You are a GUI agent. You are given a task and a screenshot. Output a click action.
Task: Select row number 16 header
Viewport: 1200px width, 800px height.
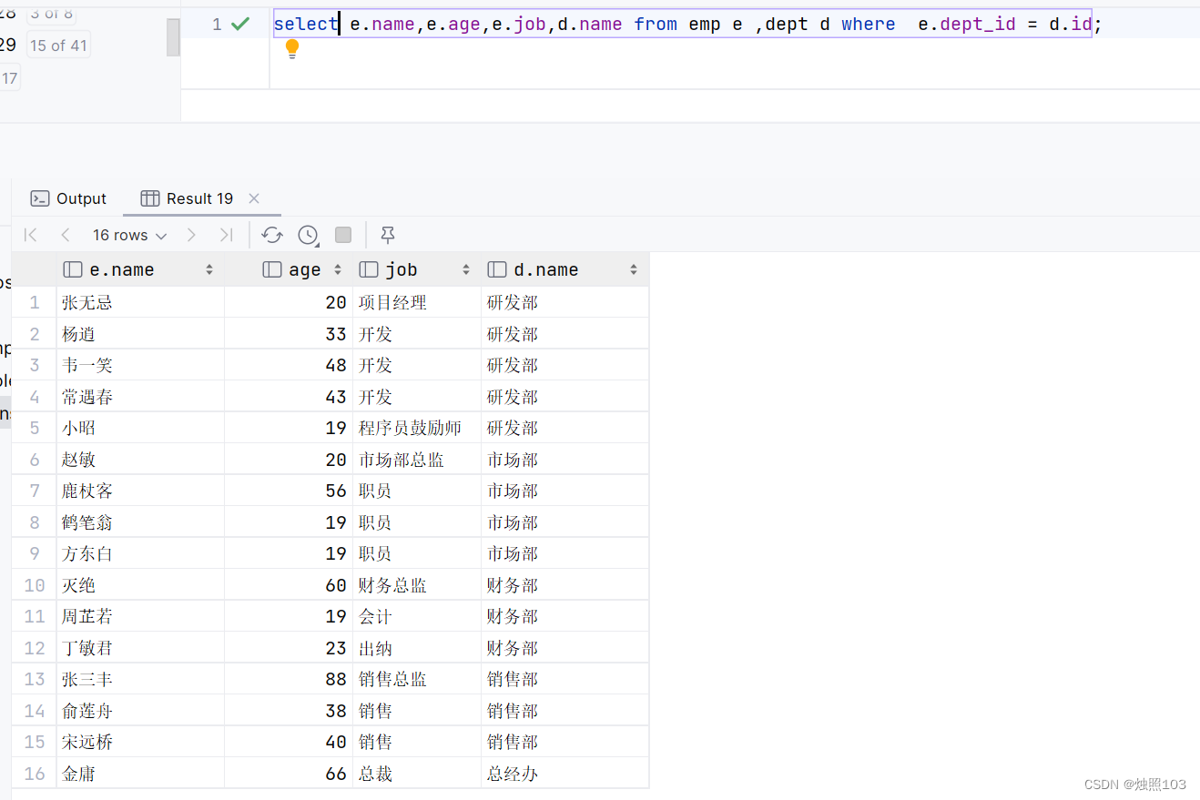click(35, 774)
